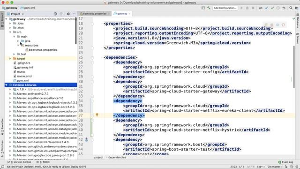
Task: Click the intention lightbulb on line 37
Action: pyautogui.click(x=97, y=115)
